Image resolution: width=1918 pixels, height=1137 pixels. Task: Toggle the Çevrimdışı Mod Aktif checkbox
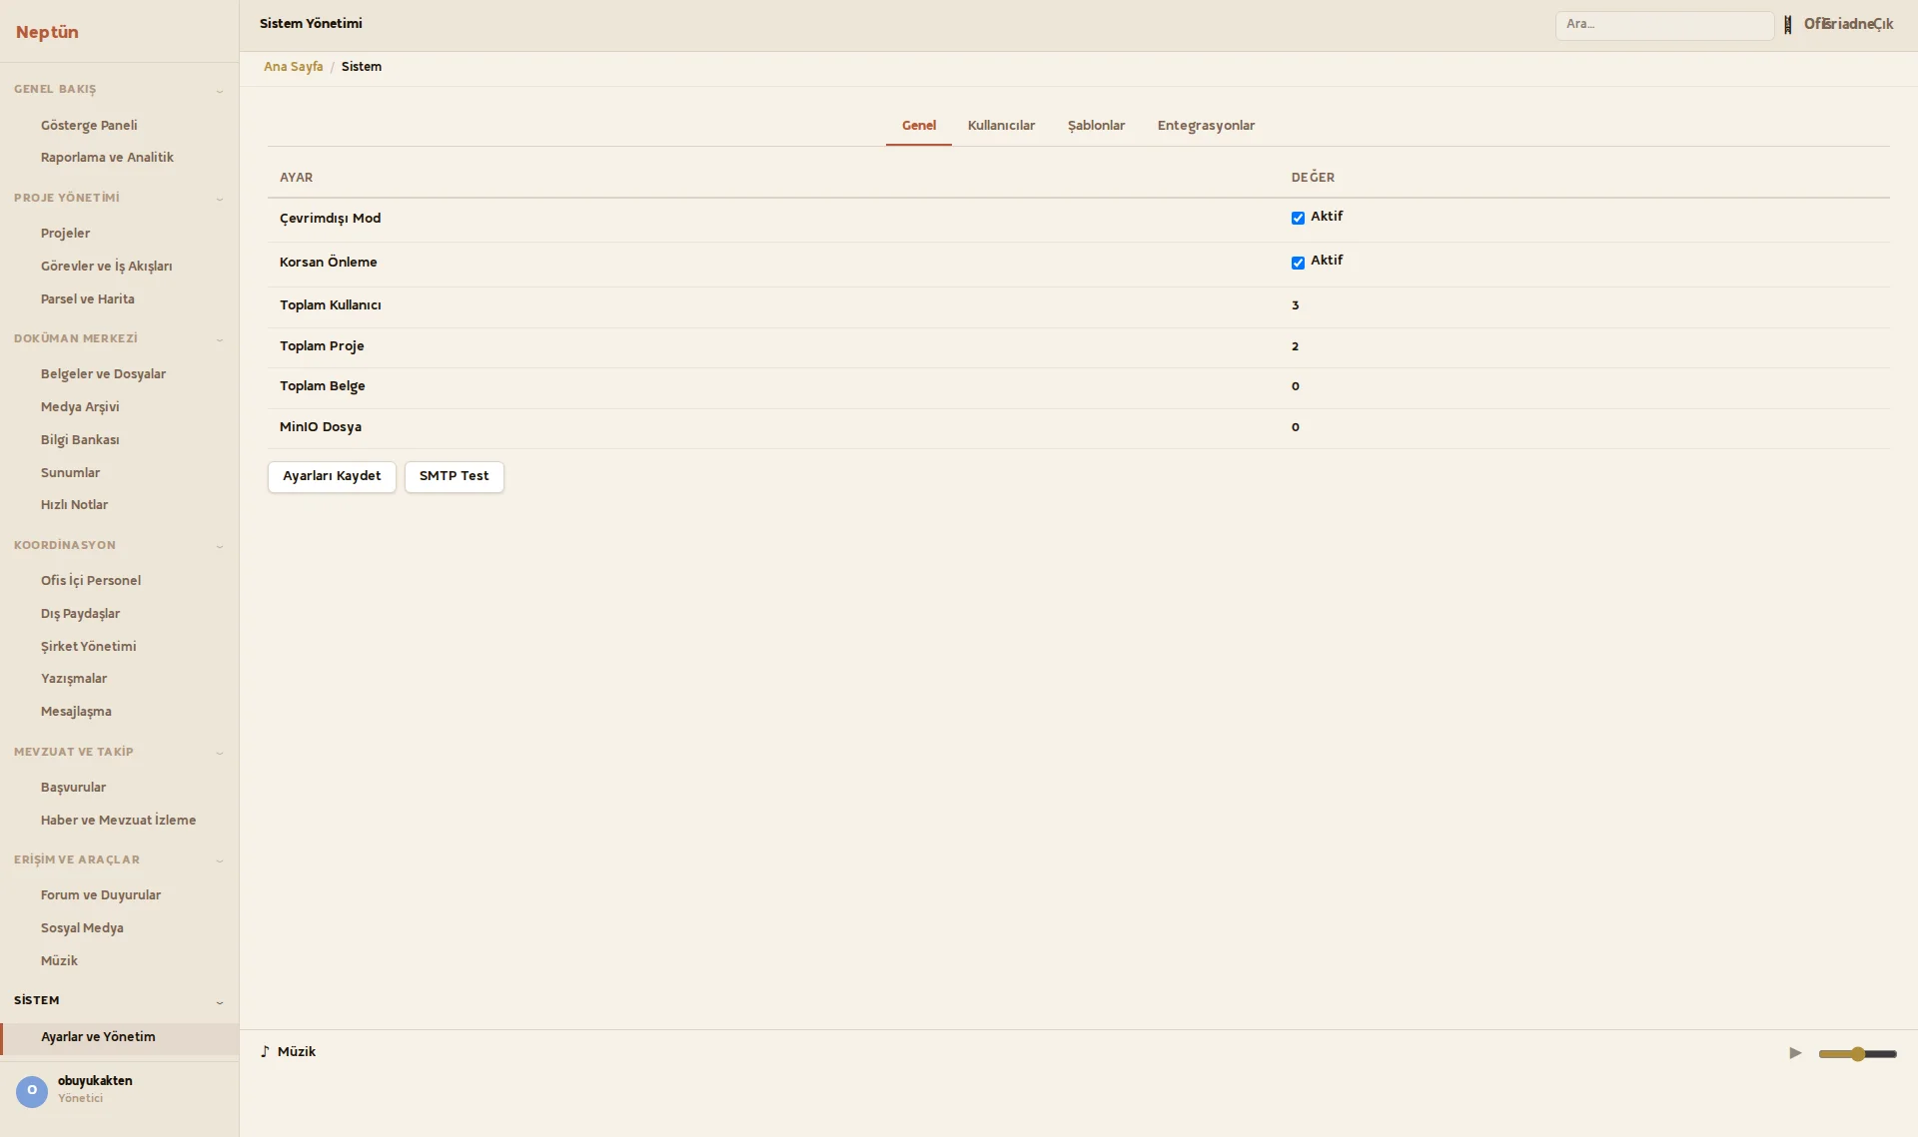1298,218
